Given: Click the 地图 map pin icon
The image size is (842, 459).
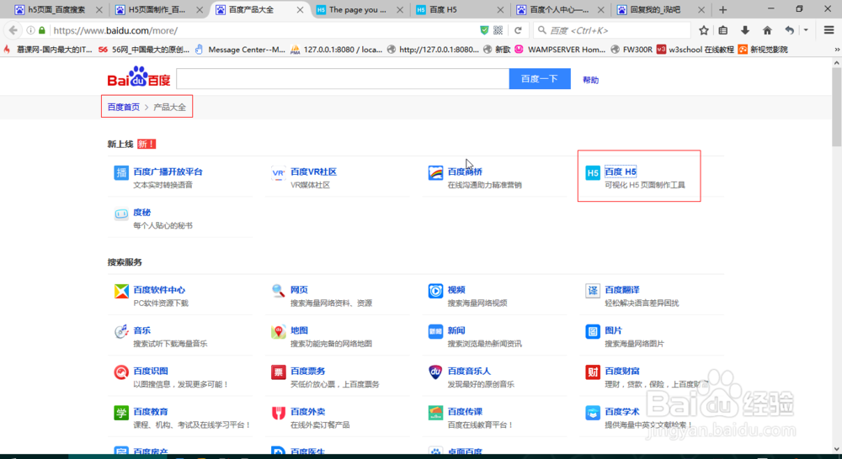Looking at the screenshot, I should [278, 331].
